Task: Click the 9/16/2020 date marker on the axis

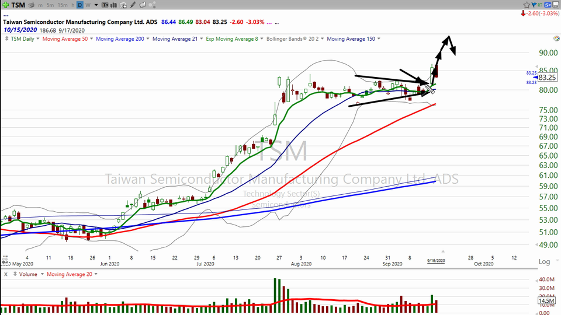Action: (x=436, y=261)
